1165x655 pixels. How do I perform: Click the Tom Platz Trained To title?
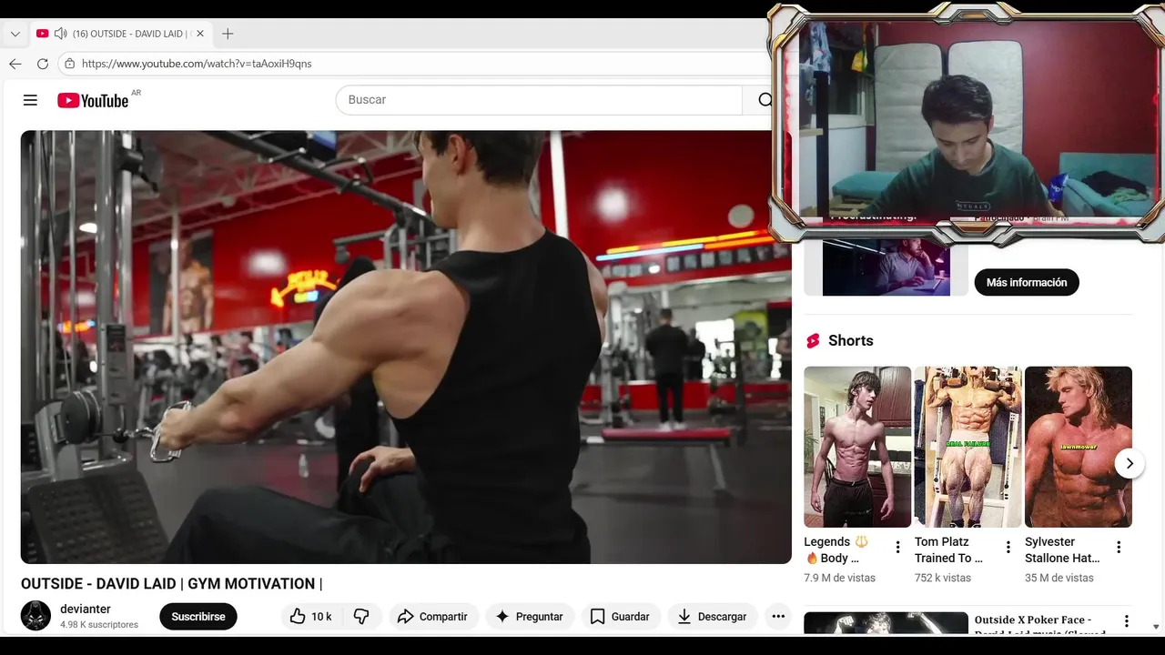tap(948, 549)
